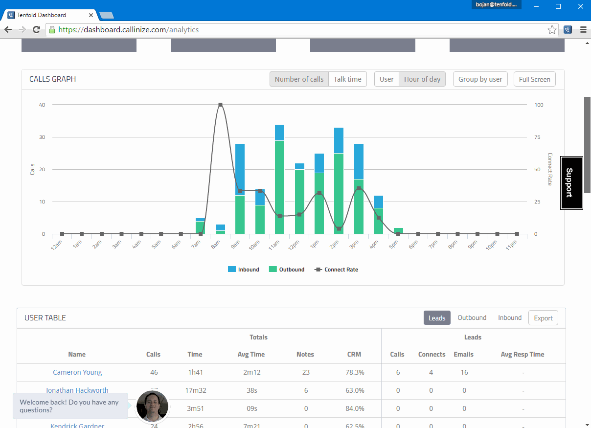Enable Group by user on the graph
The image size is (591, 428).
pyautogui.click(x=480, y=79)
